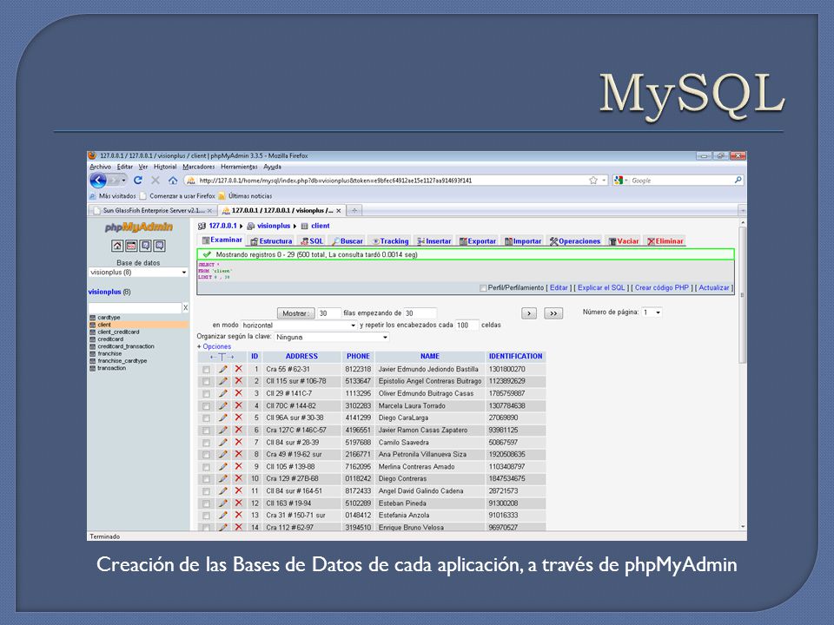The height and width of the screenshot is (625, 834).
Task: Open the Base de datos visionplus dropdown
Action: [x=138, y=272]
